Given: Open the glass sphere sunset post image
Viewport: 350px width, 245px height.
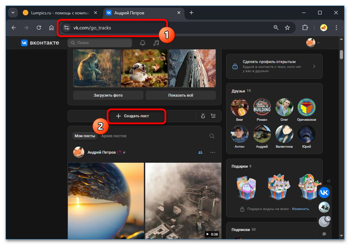Looking at the screenshot, I should pos(106,201).
